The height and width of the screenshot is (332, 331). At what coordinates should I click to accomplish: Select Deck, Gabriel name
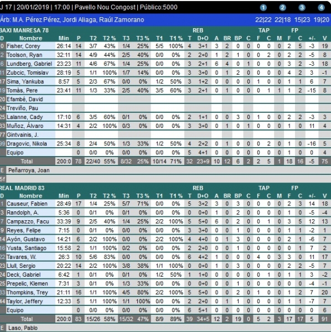pos(23,275)
